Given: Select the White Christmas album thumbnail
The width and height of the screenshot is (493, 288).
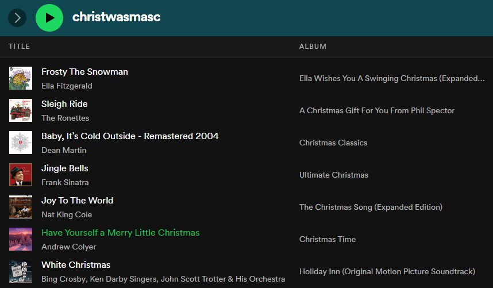Looking at the screenshot, I should [21, 272].
